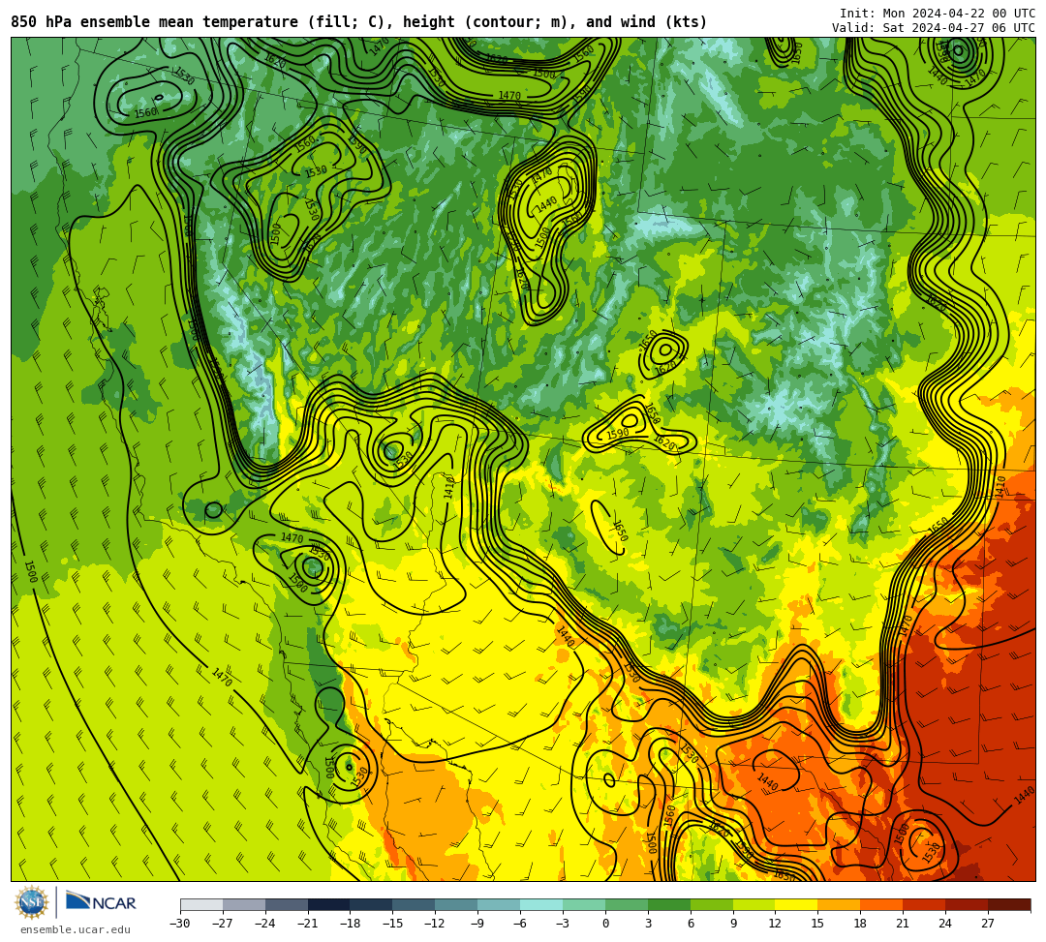Click the 18 colorbar tick label
The width and height of the screenshot is (1046, 942).
(x=861, y=924)
